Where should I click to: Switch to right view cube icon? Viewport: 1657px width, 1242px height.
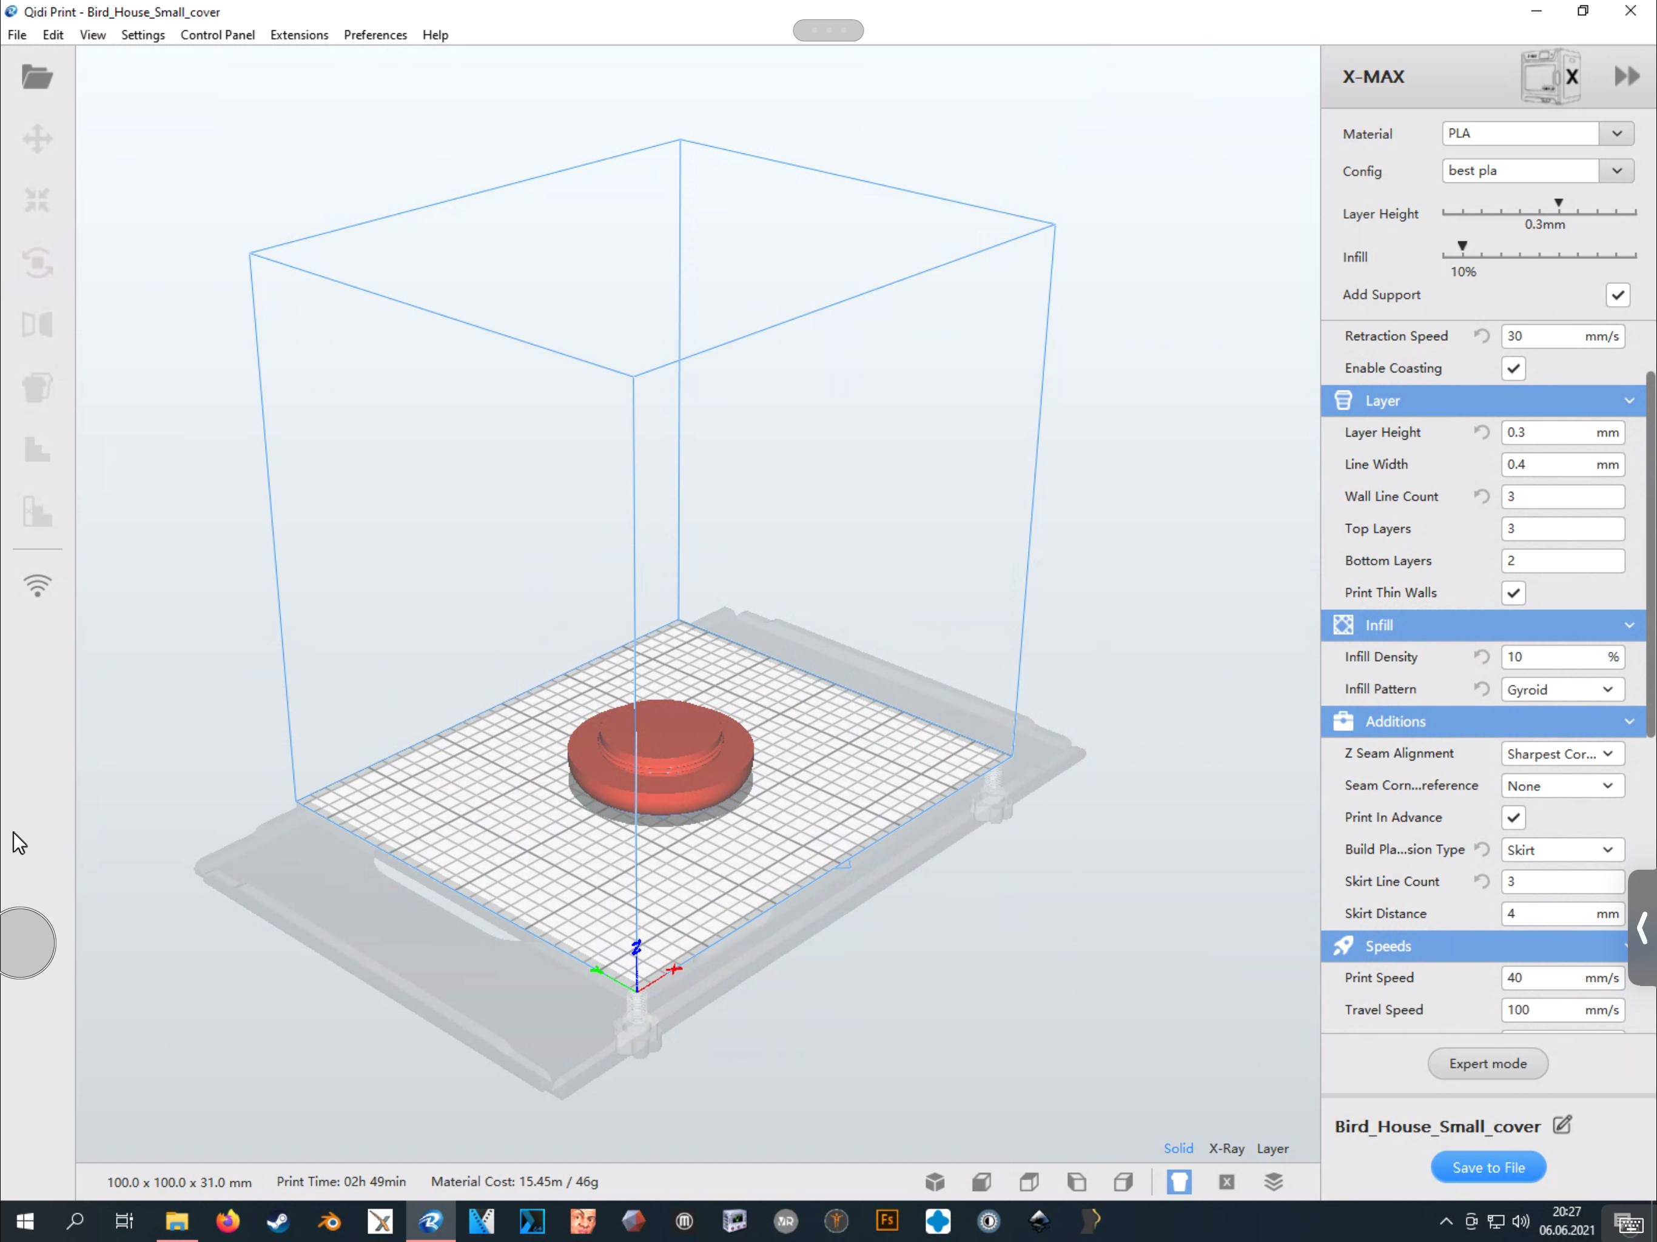click(1124, 1182)
